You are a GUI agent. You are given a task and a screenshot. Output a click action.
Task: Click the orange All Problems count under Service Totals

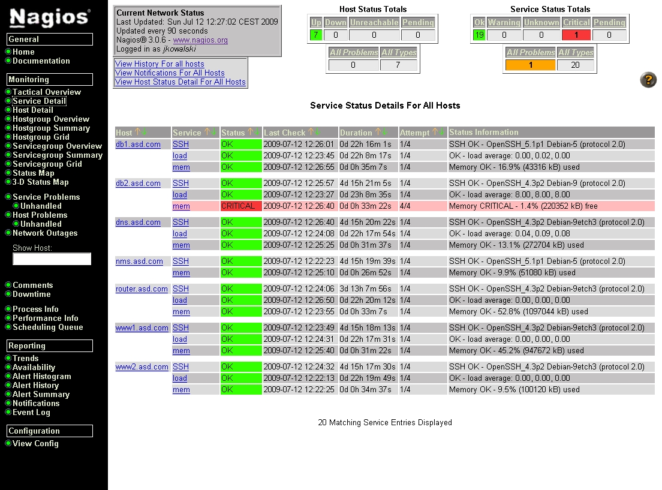(530, 65)
